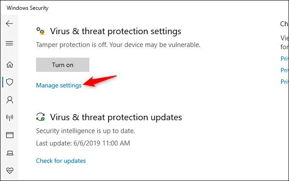289x181 pixels.
Task: Open the Manage settings link
Action: 59,85
